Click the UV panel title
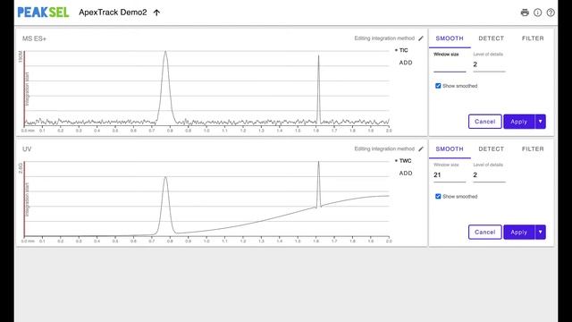 (27, 149)
